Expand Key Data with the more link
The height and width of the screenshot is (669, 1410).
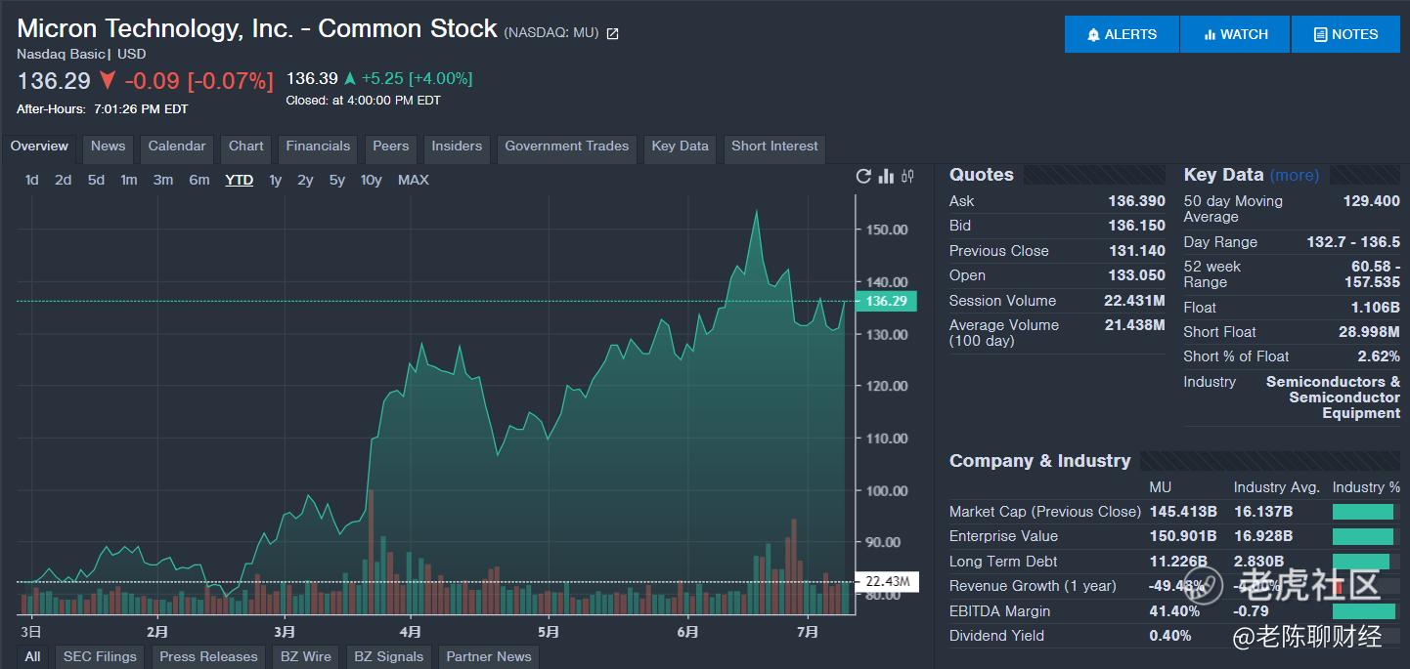click(x=1295, y=176)
